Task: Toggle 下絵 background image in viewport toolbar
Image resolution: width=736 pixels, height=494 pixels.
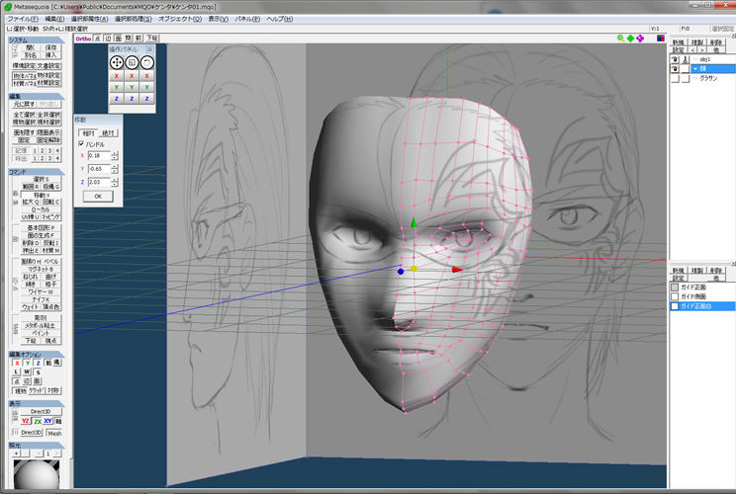Action: pos(152,39)
